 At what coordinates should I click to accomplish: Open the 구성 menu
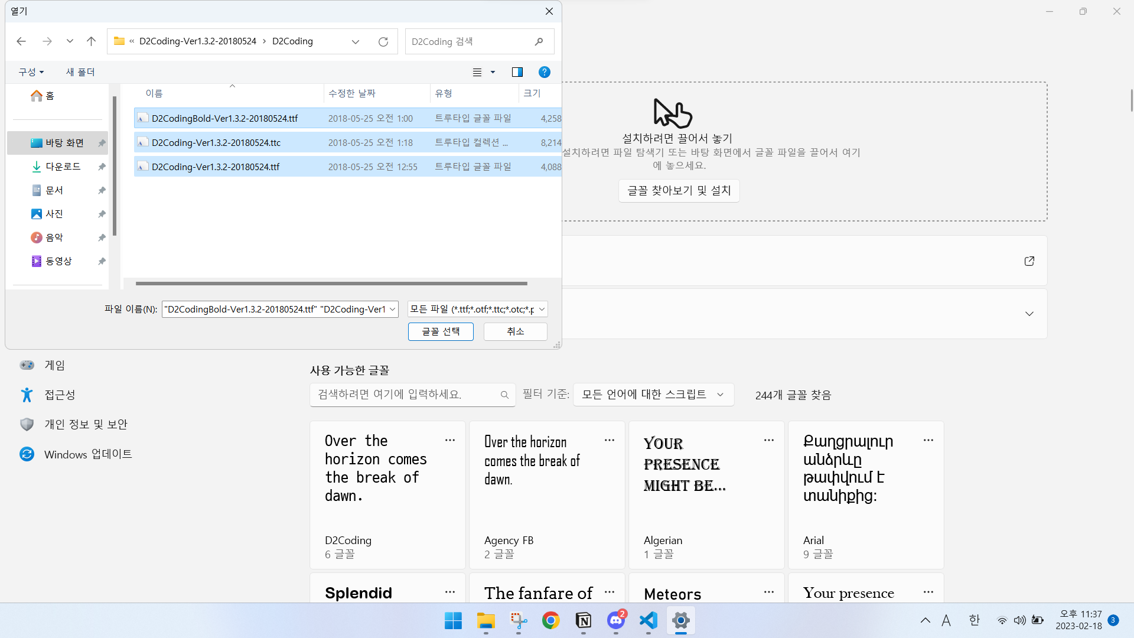click(x=31, y=72)
